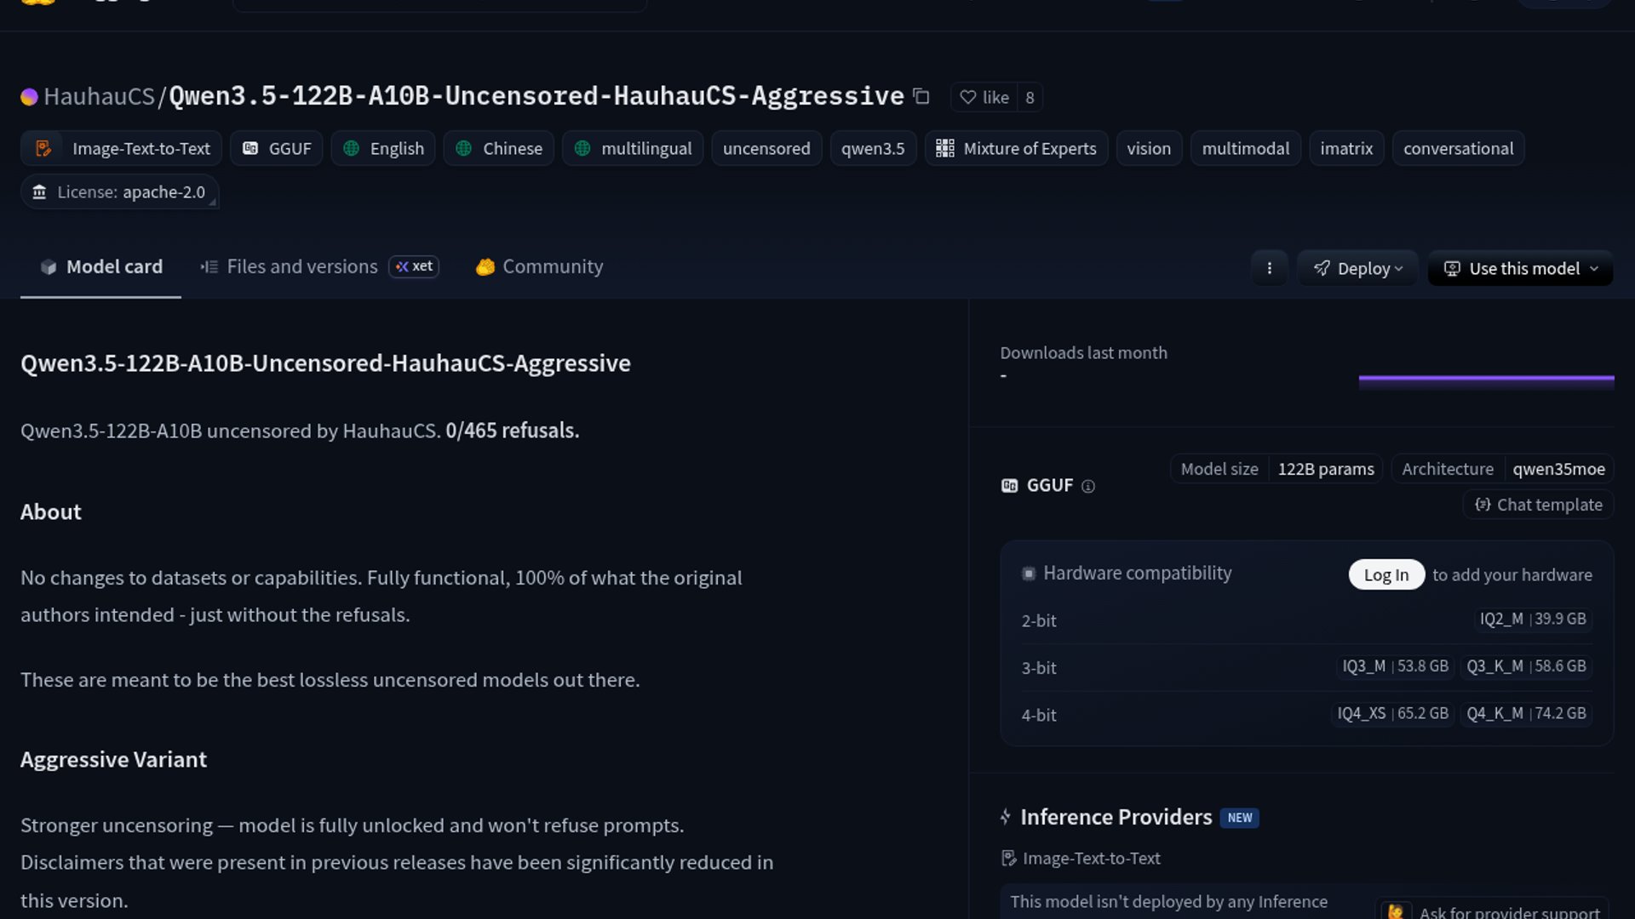Click the xet badge
The height and width of the screenshot is (919, 1635).
[x=414, y=266]
